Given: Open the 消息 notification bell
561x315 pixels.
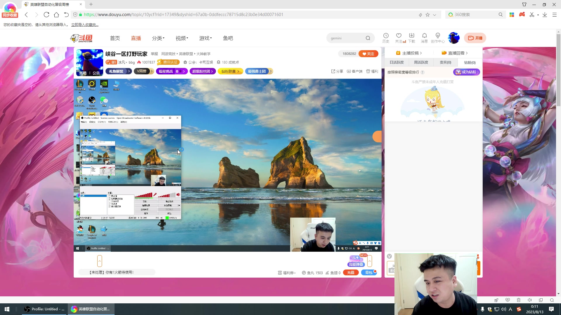Looking at the screenshot, I should [424, 38].
